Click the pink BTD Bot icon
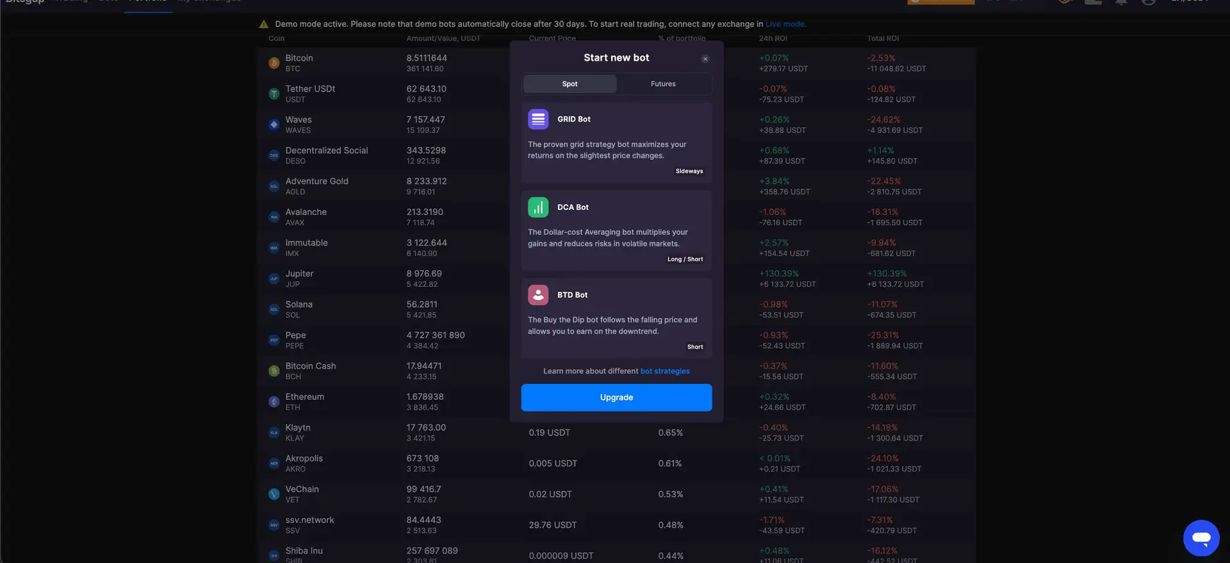 pos(538,295)
